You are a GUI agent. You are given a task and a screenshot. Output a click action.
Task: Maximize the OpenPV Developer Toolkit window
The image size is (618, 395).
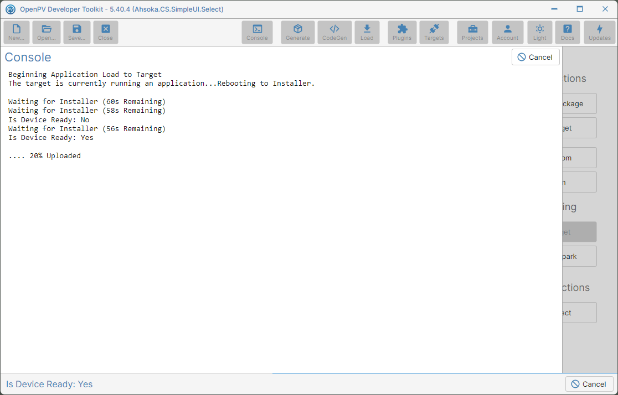(580, 9)
